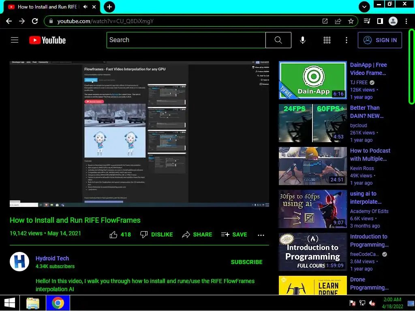View site info via lock icon
The width and height of the screenshot is (415, 311).
point(51,21)
